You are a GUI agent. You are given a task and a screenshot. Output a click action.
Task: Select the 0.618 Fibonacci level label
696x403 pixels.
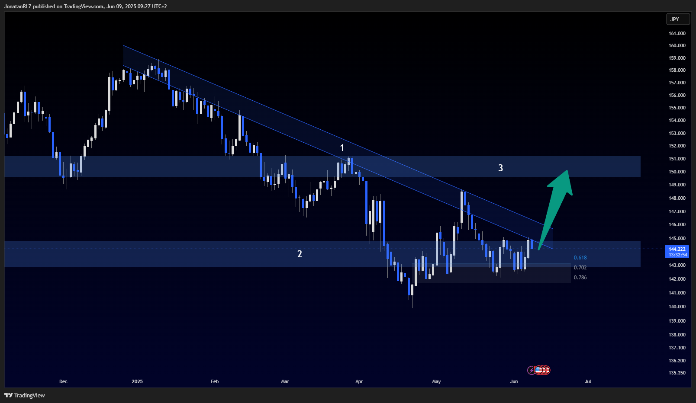pyautogui.click(x=580, y=258)
